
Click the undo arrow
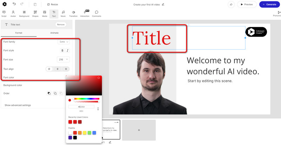14,4
